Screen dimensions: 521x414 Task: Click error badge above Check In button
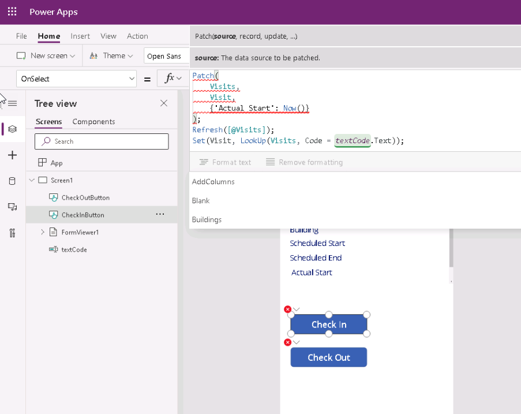click(x=288, y=309)
